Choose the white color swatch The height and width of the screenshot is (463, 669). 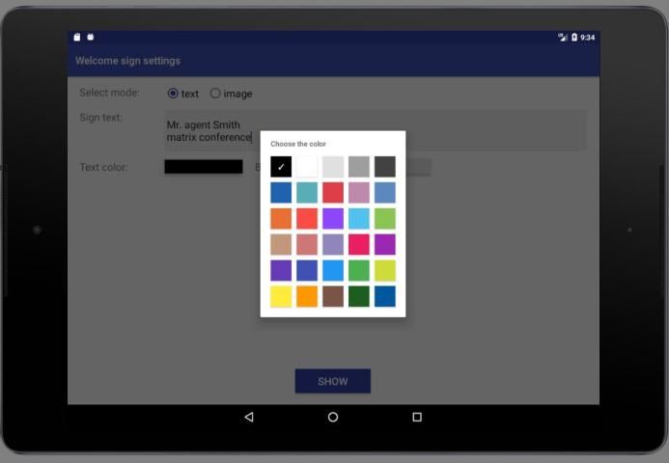pyautogui.click(x=307, y=167)
